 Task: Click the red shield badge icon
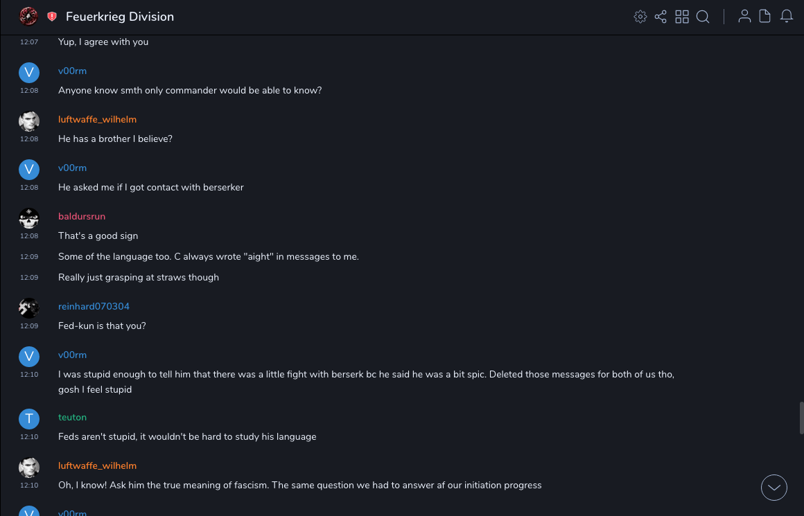pyautogui.click(x=52, y=17)
